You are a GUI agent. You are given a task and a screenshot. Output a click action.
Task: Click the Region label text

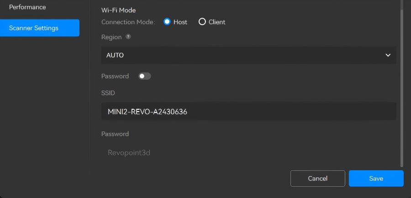tap(111, 37)
